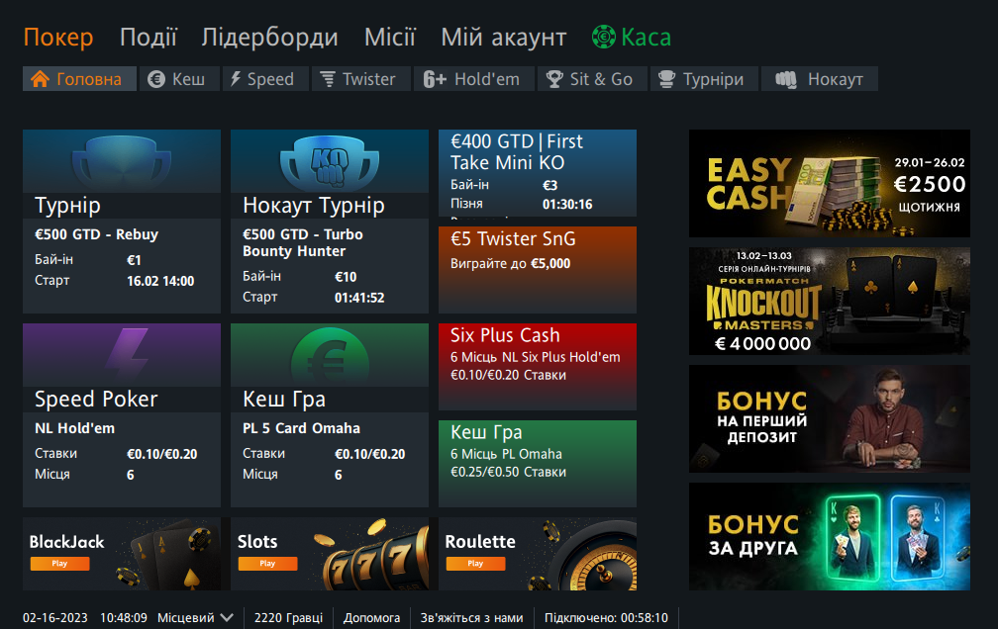Open the Мій акаунт menu
The image size is (998, 629).
pyautogui.click(x=503, y=38)
